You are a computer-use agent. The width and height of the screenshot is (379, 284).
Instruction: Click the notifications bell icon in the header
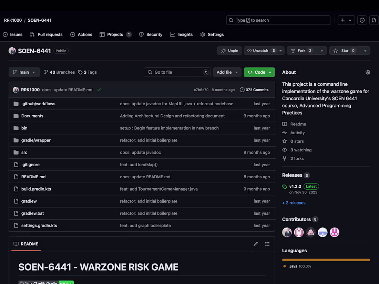pyautogui.click(x=362, y=20)
